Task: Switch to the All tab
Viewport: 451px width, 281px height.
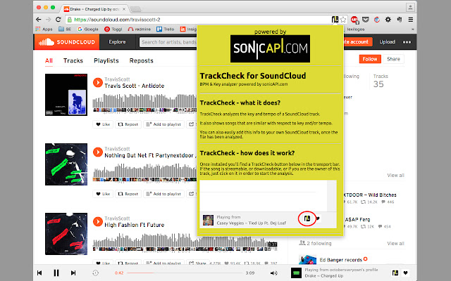Action: (x=49, y=60)
